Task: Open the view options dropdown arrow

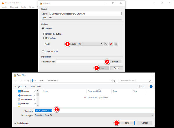Action: pyautogui.click(x=144, y=86)
